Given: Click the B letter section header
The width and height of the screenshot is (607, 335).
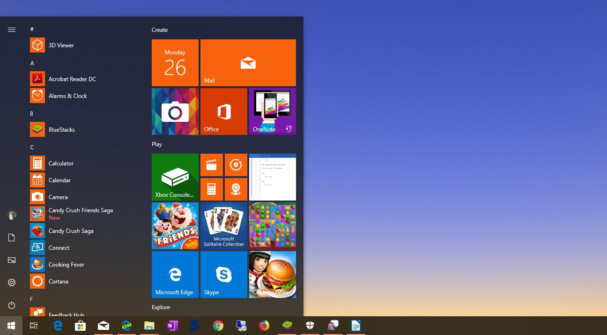Looking at the screenshot, I should pyautogui.click(x=31, y=113).
